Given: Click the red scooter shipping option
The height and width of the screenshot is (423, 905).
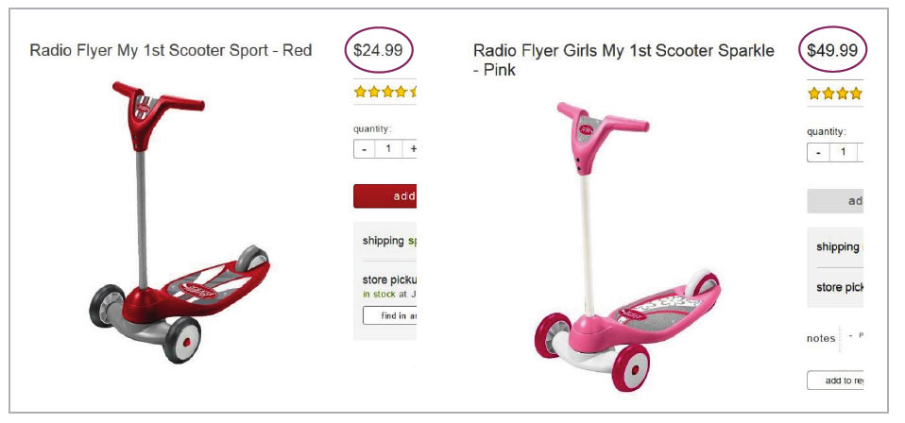Looking at the screenshot, I should (385, 241).
